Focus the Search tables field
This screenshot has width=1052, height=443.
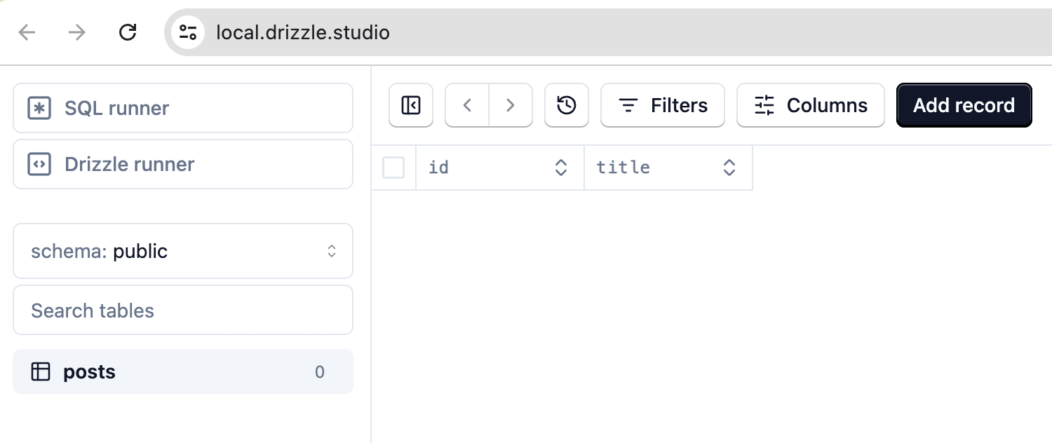(x=183, y=310)
